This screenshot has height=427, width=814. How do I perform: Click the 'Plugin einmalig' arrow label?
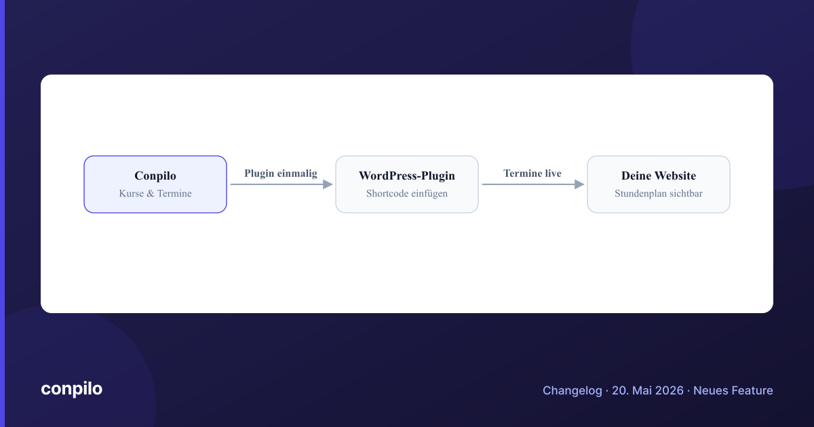click(x=281, y=174)
